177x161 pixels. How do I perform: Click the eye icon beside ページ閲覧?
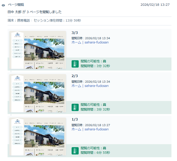click(3, 5)
